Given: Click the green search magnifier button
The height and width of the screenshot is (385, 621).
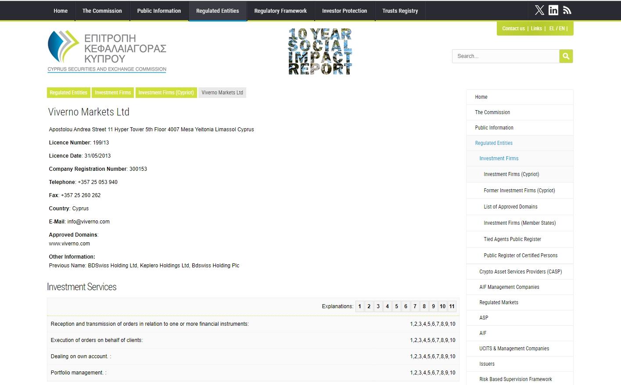Looking at the screenshot, I should click(x=566, y=56).
